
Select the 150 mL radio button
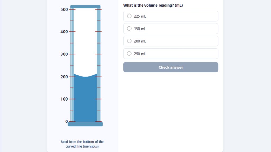[129, 28]
